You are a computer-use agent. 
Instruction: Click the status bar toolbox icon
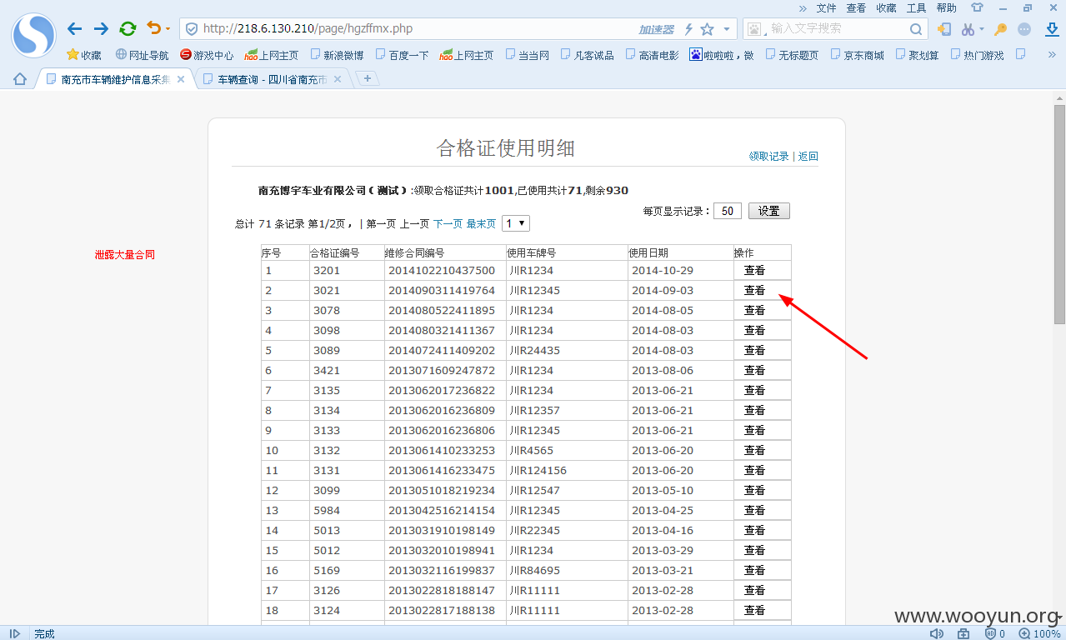pyautogui.click(x=963, y=633)
